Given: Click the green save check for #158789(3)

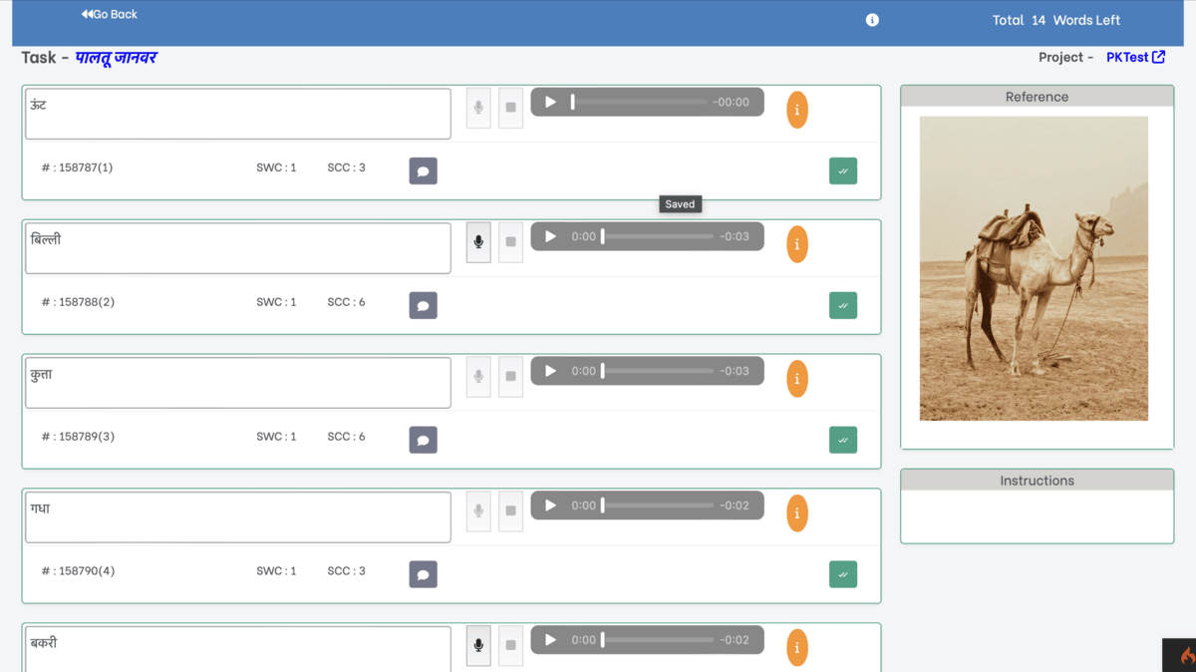Looking at the screenshot, I should (843, 441).
